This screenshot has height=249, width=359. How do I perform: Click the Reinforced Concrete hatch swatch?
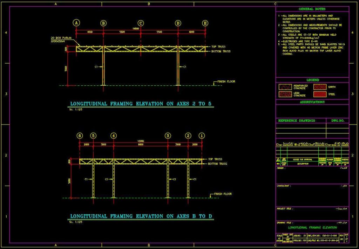(285, 87)
